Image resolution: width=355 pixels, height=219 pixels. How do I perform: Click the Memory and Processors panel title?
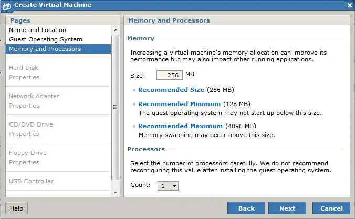point(169,20)
